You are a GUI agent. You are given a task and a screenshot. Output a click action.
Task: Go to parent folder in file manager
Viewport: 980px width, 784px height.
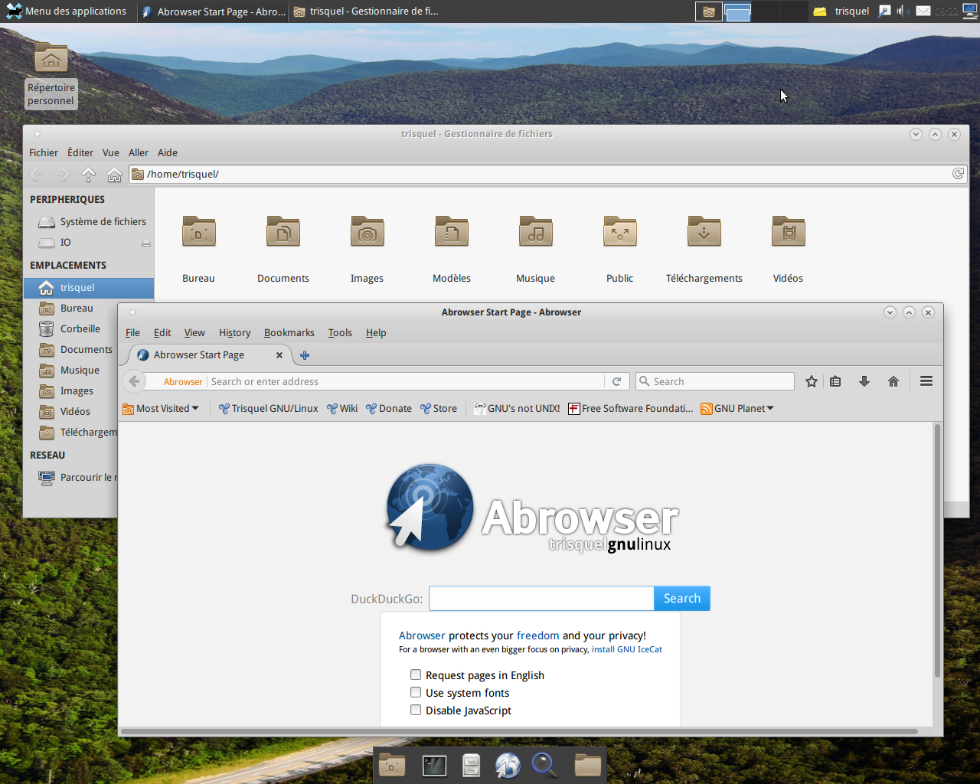(89, 175)
